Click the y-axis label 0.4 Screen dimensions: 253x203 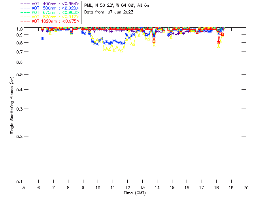point(19,90)
